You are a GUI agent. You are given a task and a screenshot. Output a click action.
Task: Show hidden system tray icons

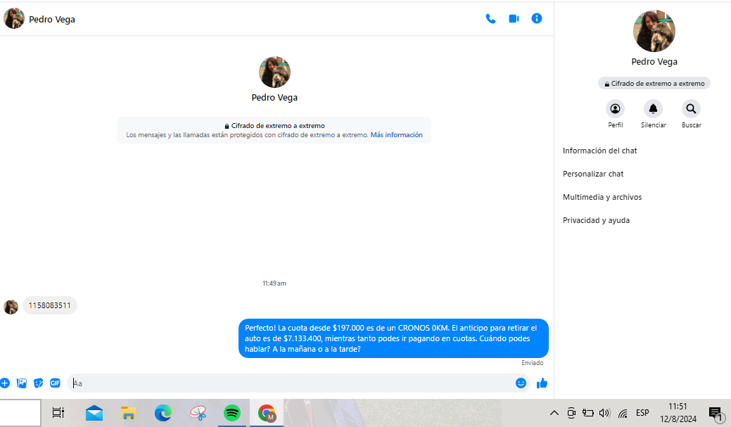(554, 413)
